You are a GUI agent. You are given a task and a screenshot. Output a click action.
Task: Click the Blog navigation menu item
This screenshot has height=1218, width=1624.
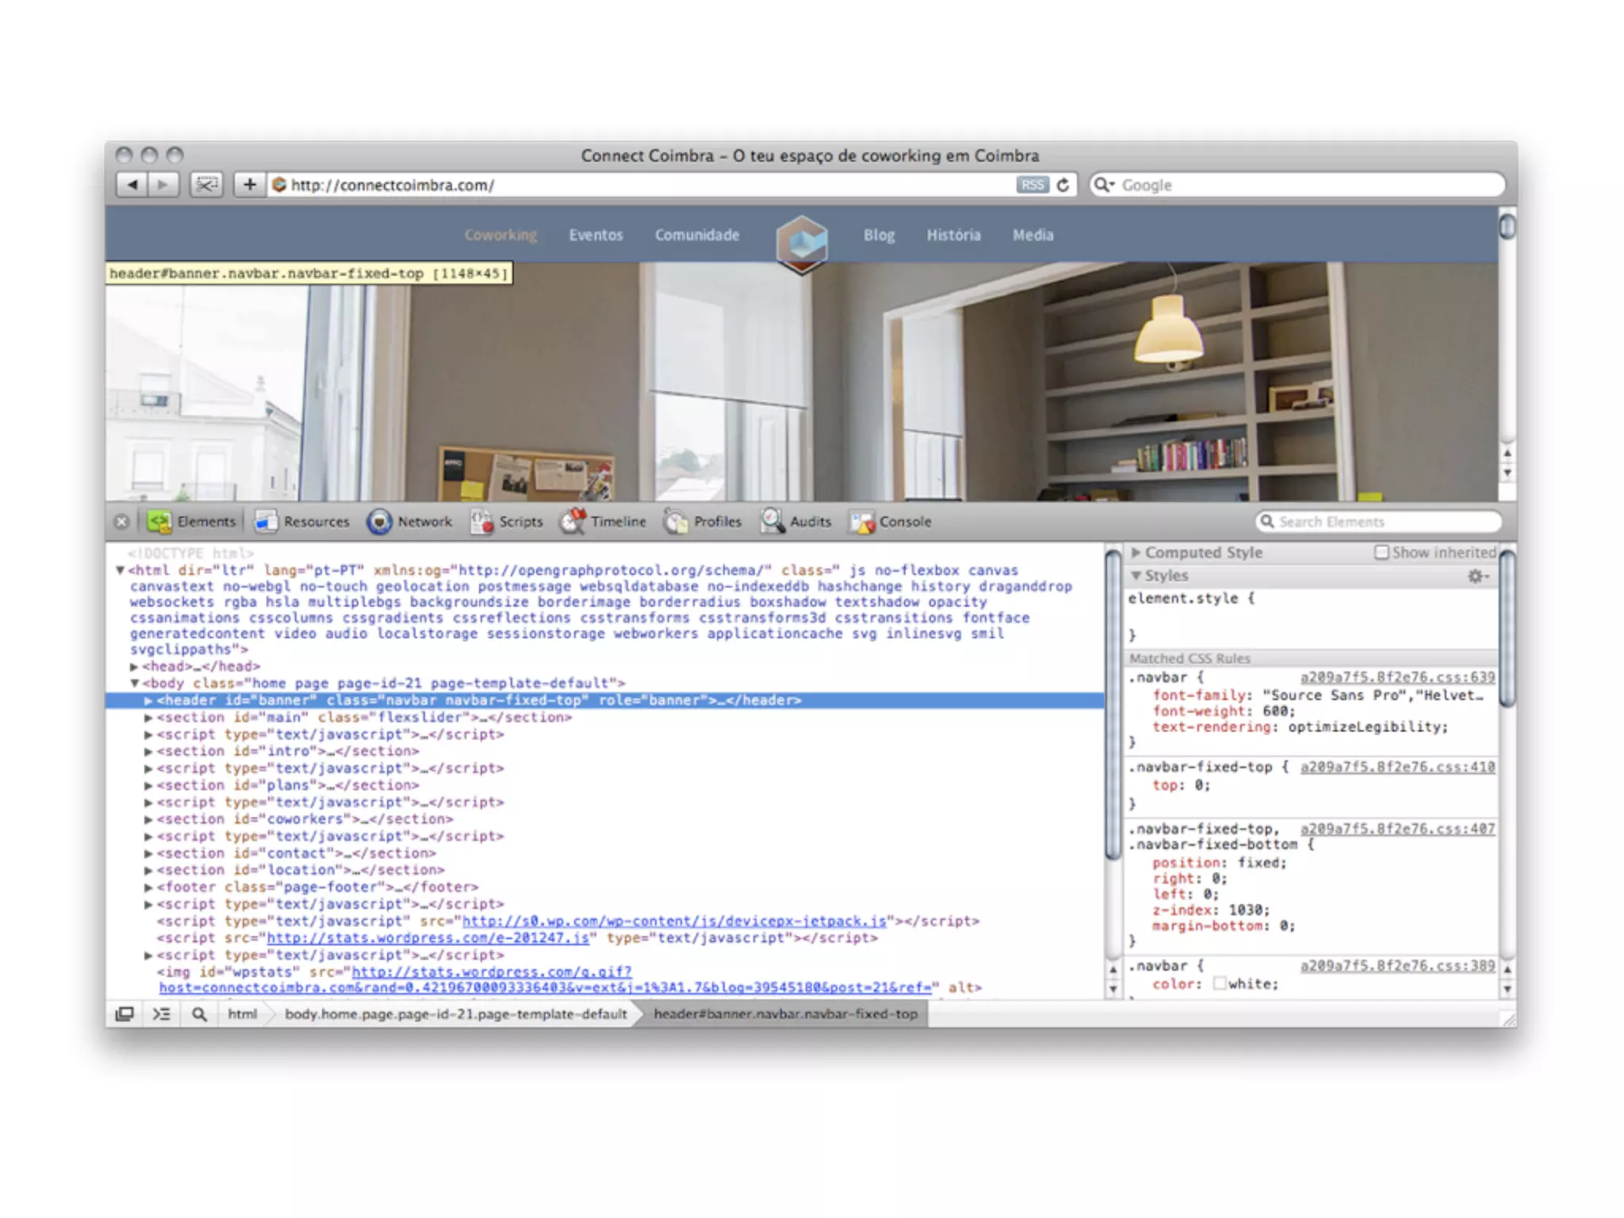879,236
